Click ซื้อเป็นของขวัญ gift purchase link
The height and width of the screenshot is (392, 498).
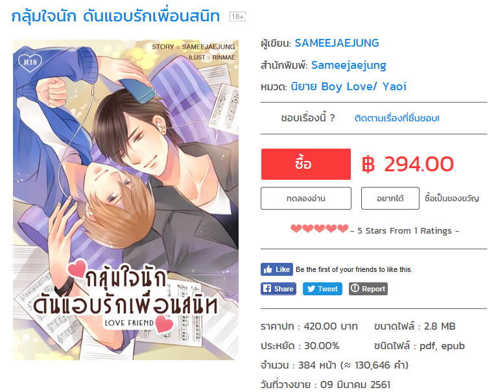[451, 199]
